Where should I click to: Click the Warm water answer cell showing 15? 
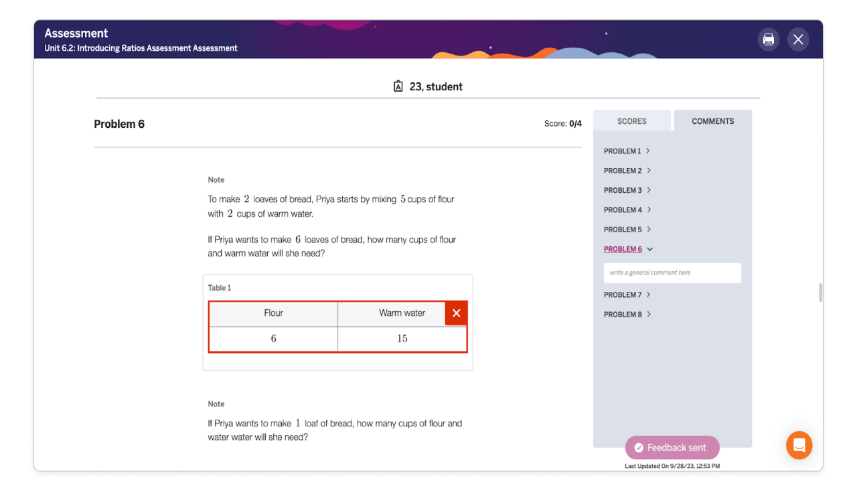[x=402, y=339]
